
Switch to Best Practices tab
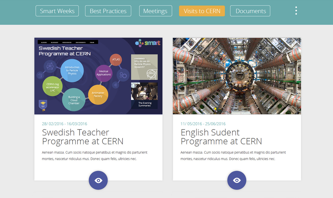click(108, 11)
